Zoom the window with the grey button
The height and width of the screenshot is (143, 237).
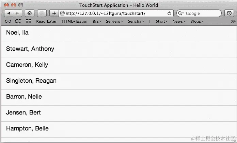pyautogui.click(x=21, y=5)
